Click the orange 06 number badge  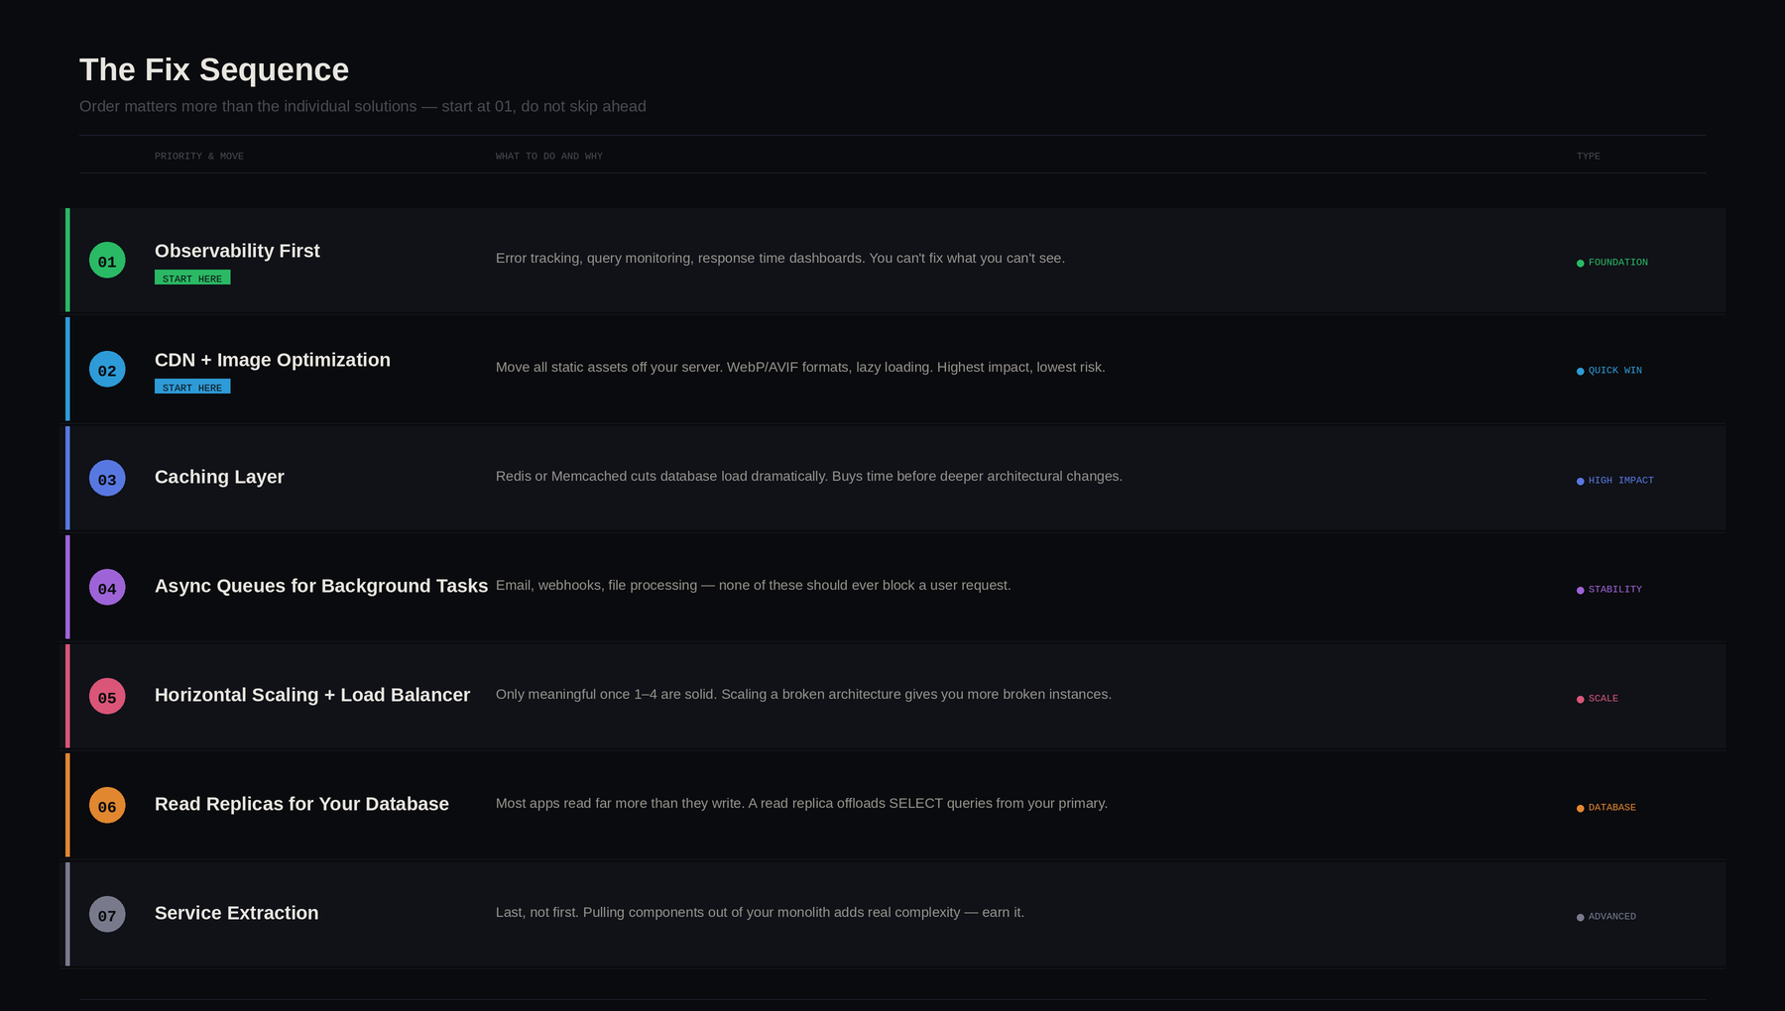pos(107,806)
